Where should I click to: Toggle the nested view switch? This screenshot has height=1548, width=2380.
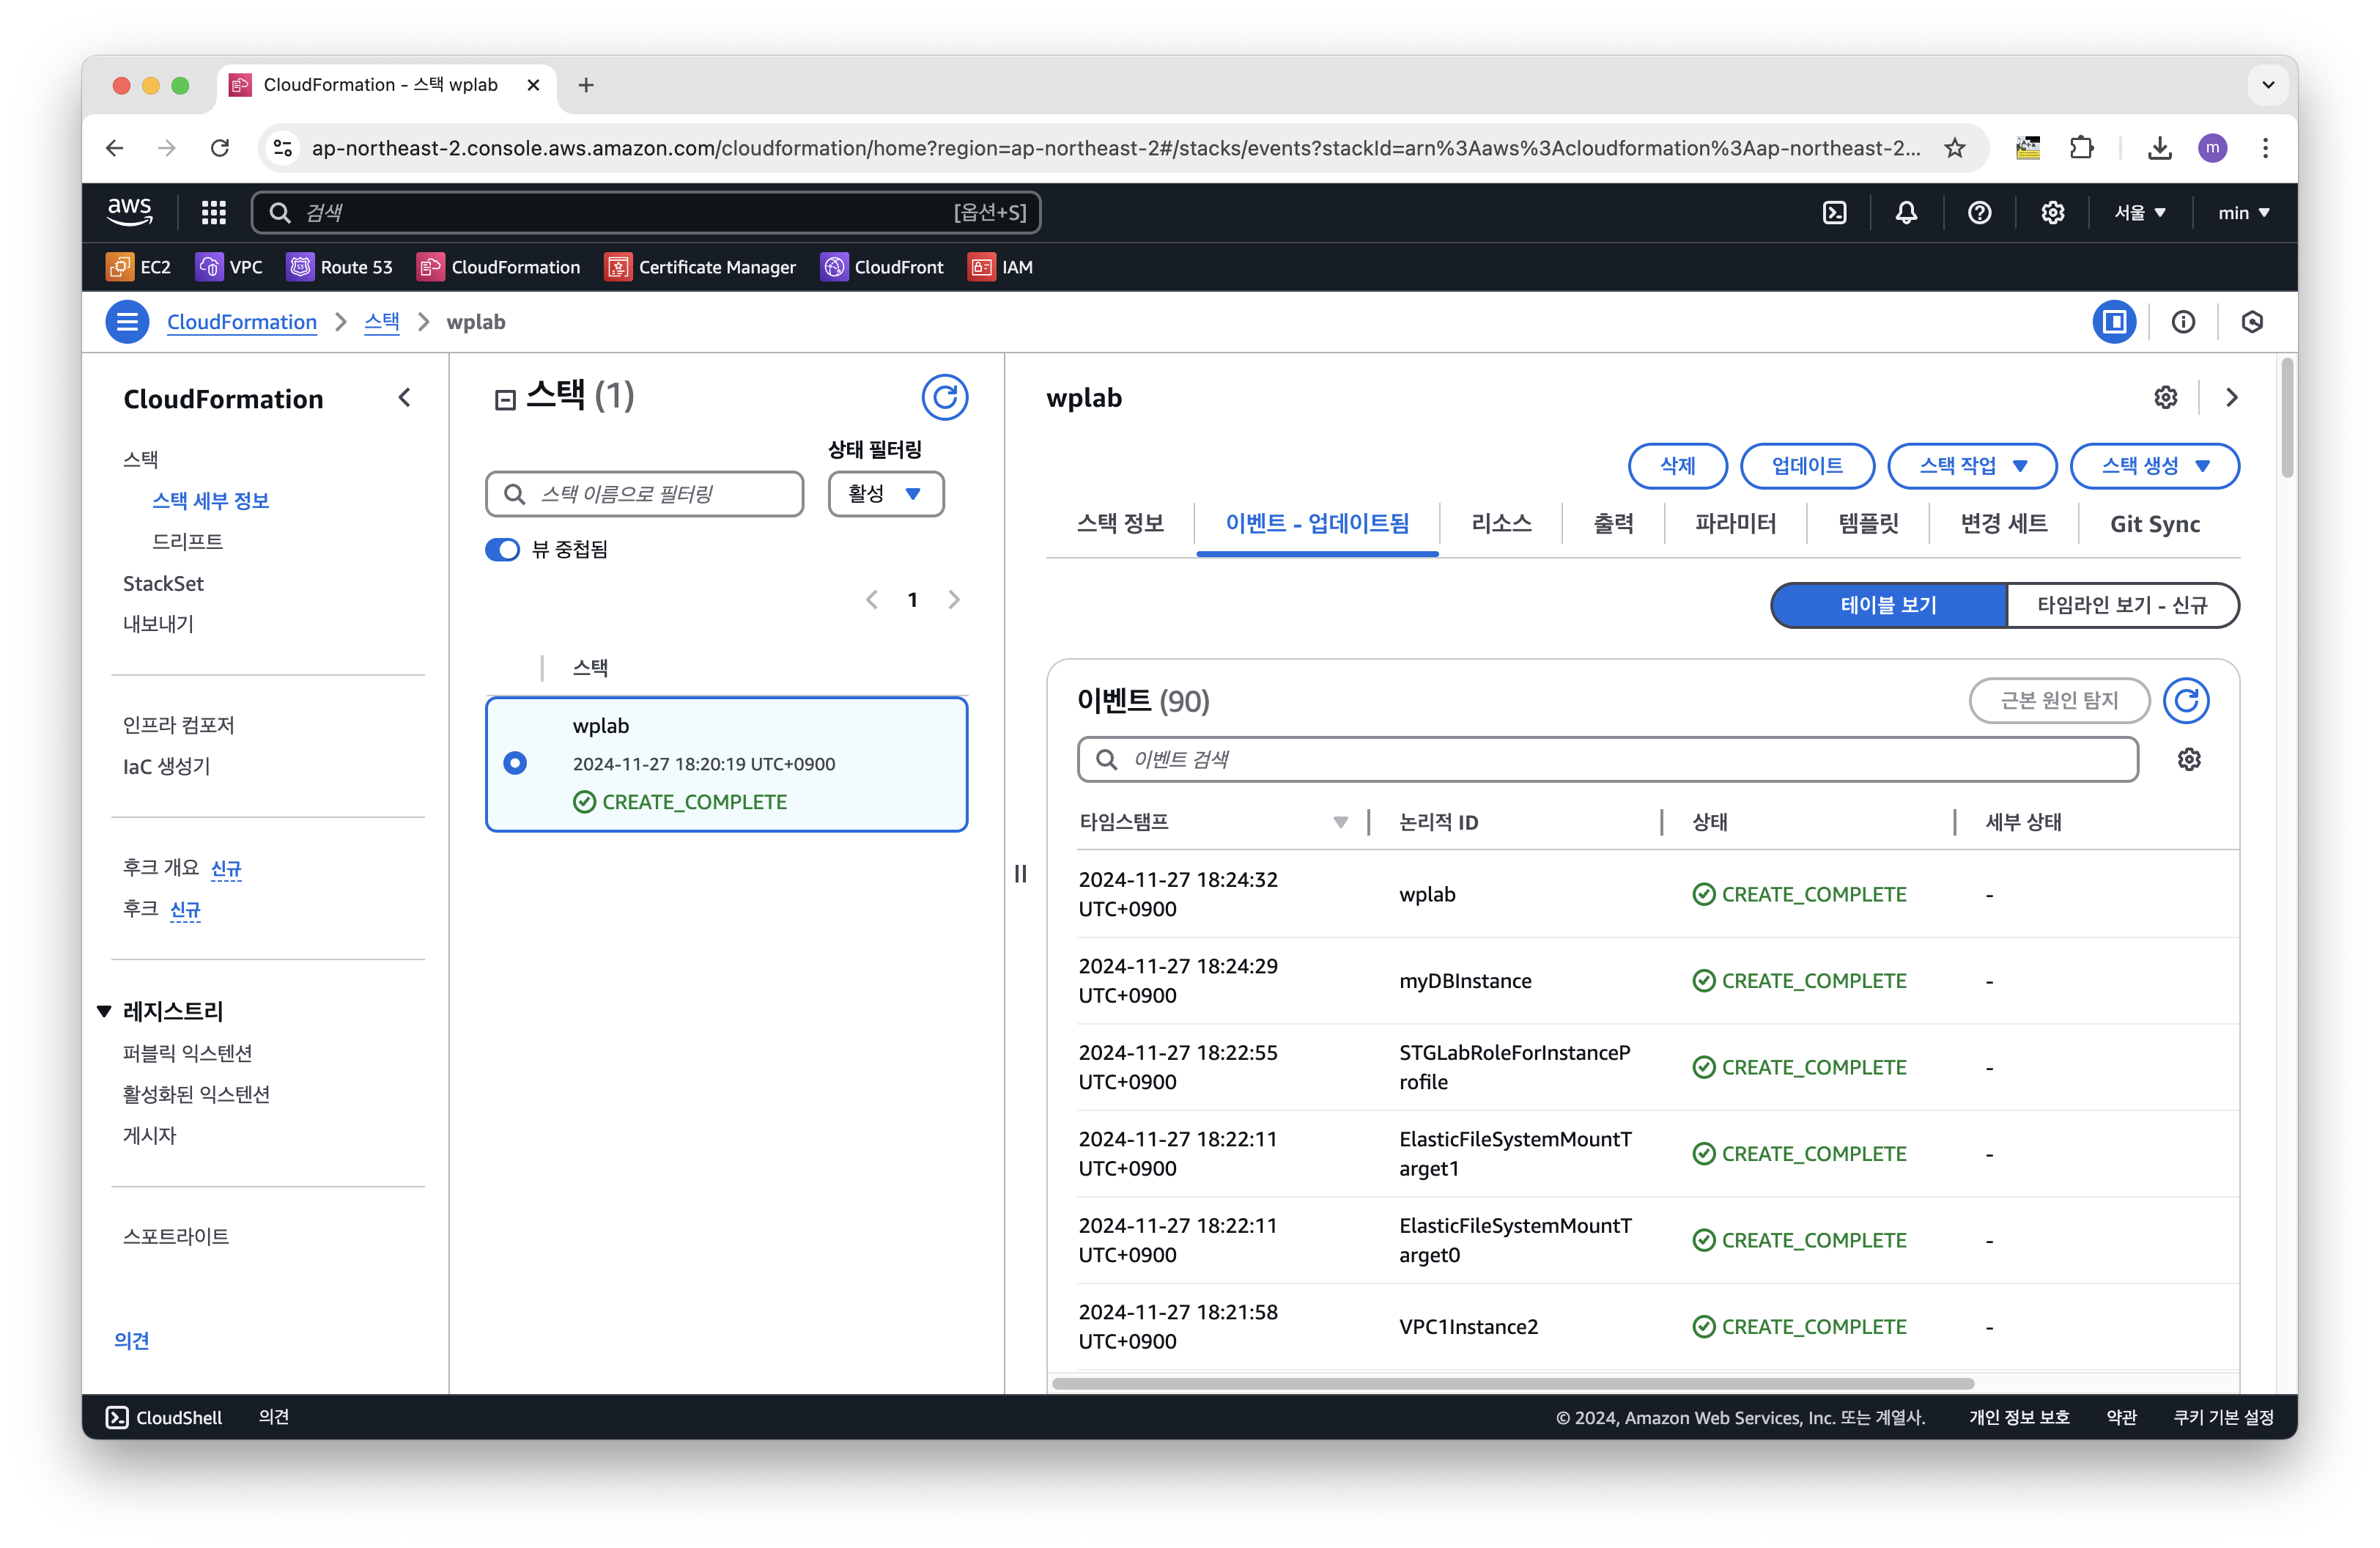click(502, 549)
